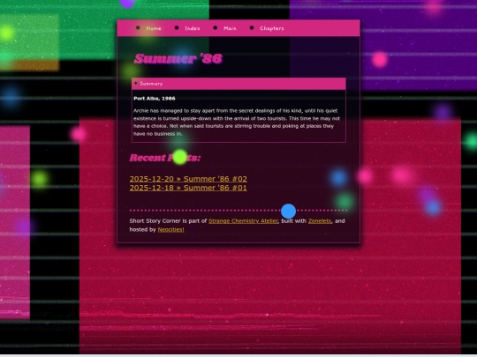This screenshot has height=357, width=477.
Task: Open post Summer '86 #02
Action: 188,179
